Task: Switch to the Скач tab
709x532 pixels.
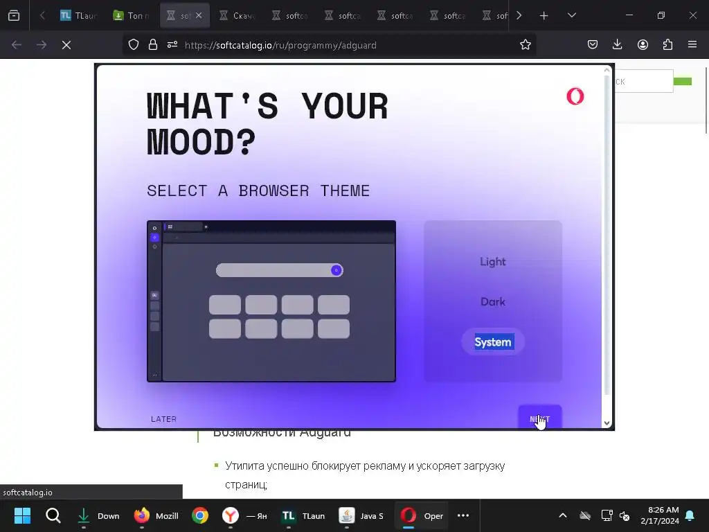Action: tap(237, 16)
